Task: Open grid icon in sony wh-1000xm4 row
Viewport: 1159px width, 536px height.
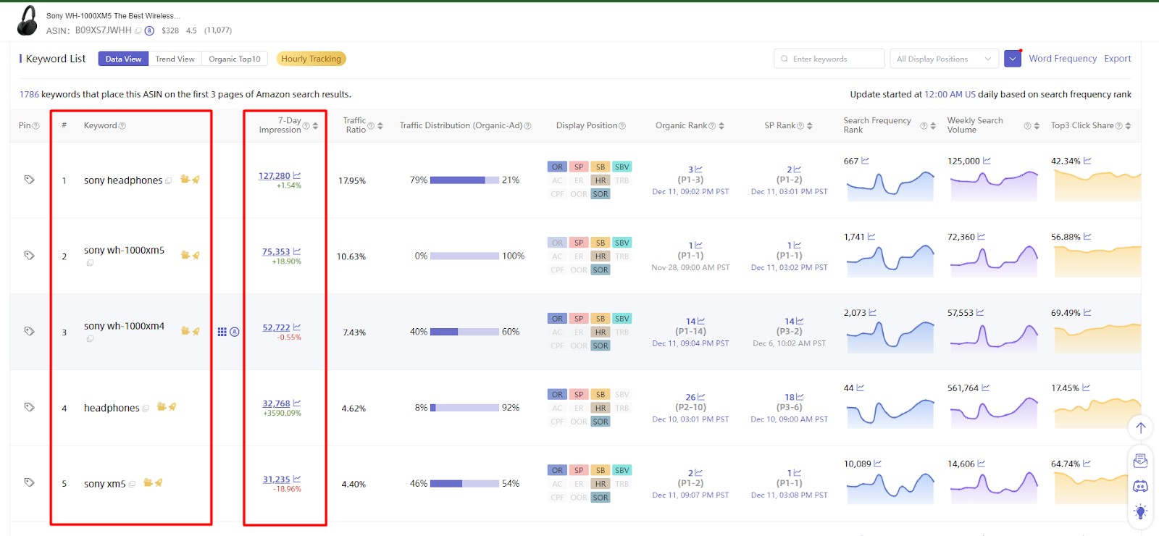Action: pos(222,332)
